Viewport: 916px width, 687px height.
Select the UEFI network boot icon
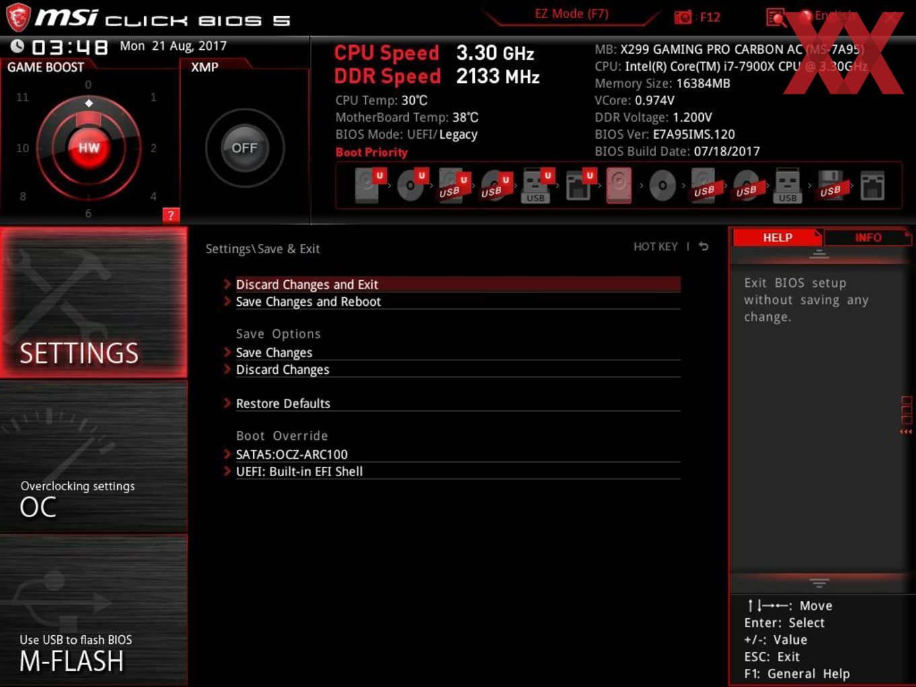coord(579,185)
